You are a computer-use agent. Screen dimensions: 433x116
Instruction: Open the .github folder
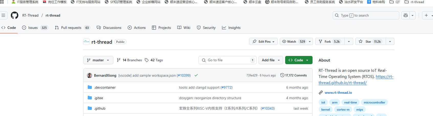point(100,108)
